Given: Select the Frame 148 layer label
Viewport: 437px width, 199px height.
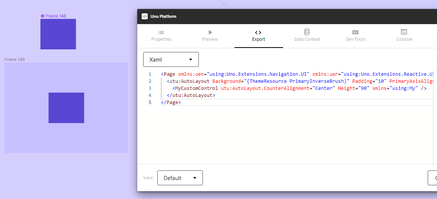Looking at the screenshot, I should tap(56, 16).
